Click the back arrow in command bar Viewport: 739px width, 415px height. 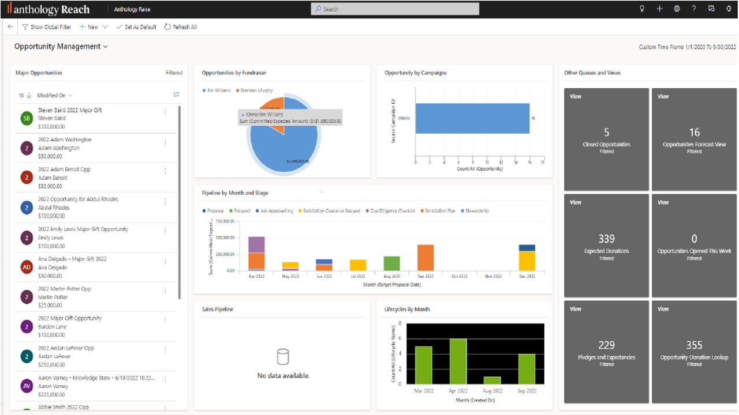pyautogui.click(x=10, y=27)
